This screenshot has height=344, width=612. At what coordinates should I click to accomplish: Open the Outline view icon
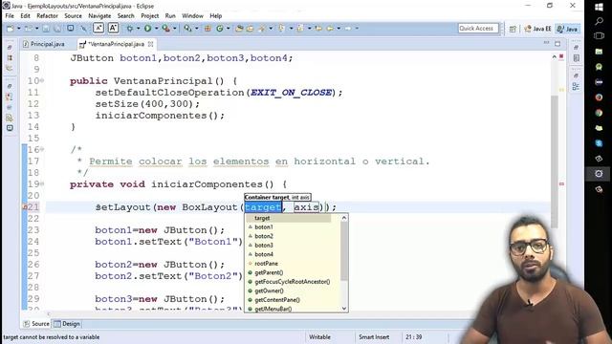(576, 87)
